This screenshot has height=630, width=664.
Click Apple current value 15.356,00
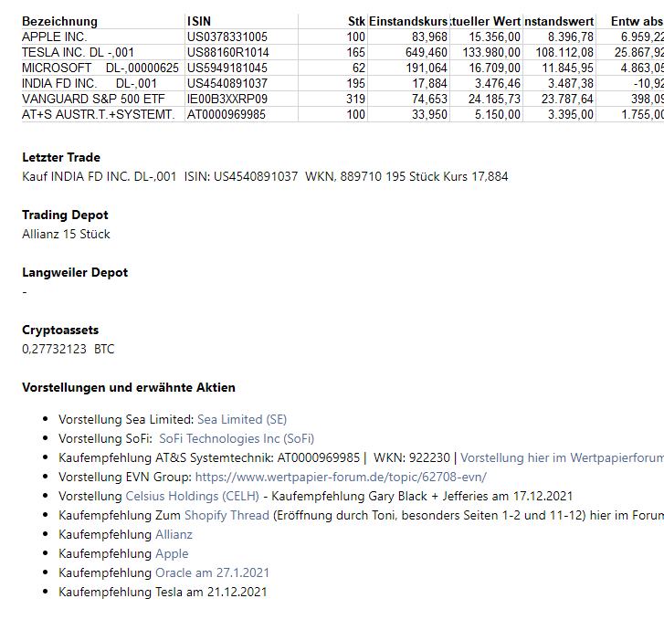coord(495,37)
